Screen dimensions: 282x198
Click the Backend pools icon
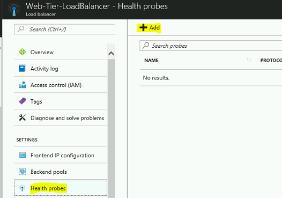coord(23,171)
